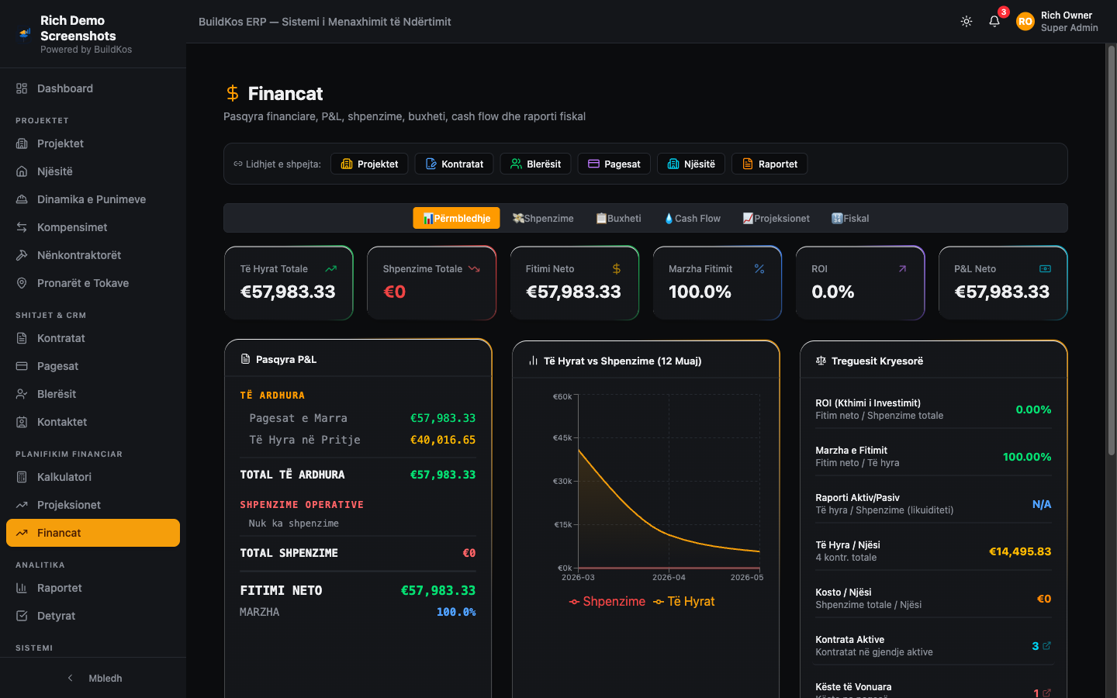Select the Buxheti tab
The width and height of the screenshot is (1117, 698).
(618, 219)
